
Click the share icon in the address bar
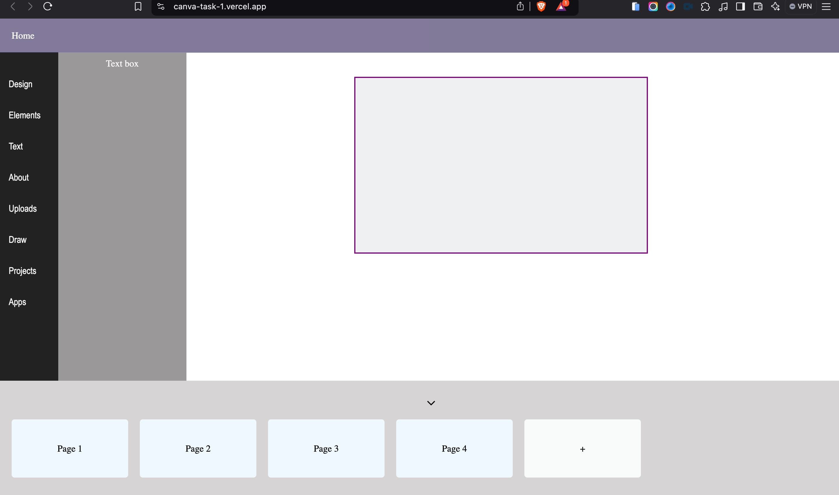coord(520,6)
